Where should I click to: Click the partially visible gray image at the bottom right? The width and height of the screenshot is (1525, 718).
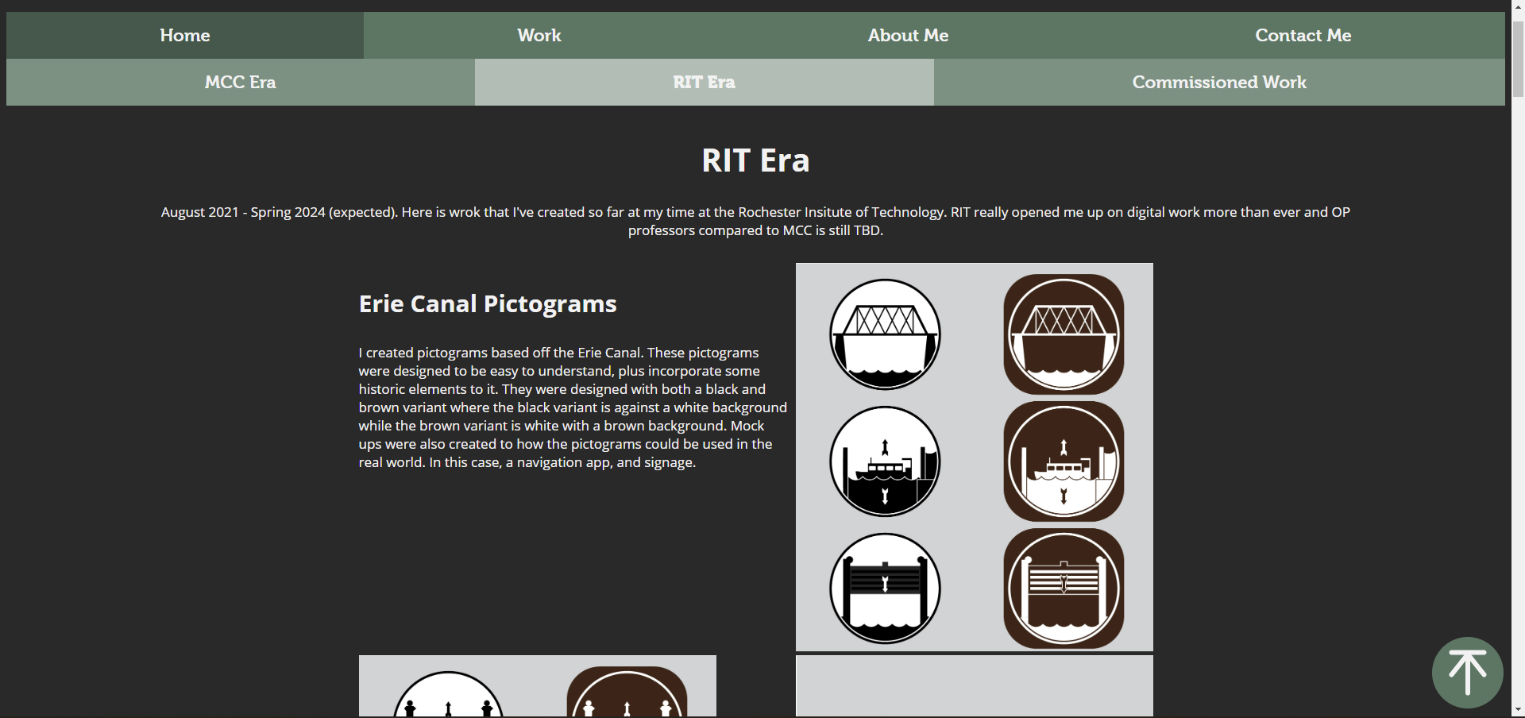tap(975, 685)
